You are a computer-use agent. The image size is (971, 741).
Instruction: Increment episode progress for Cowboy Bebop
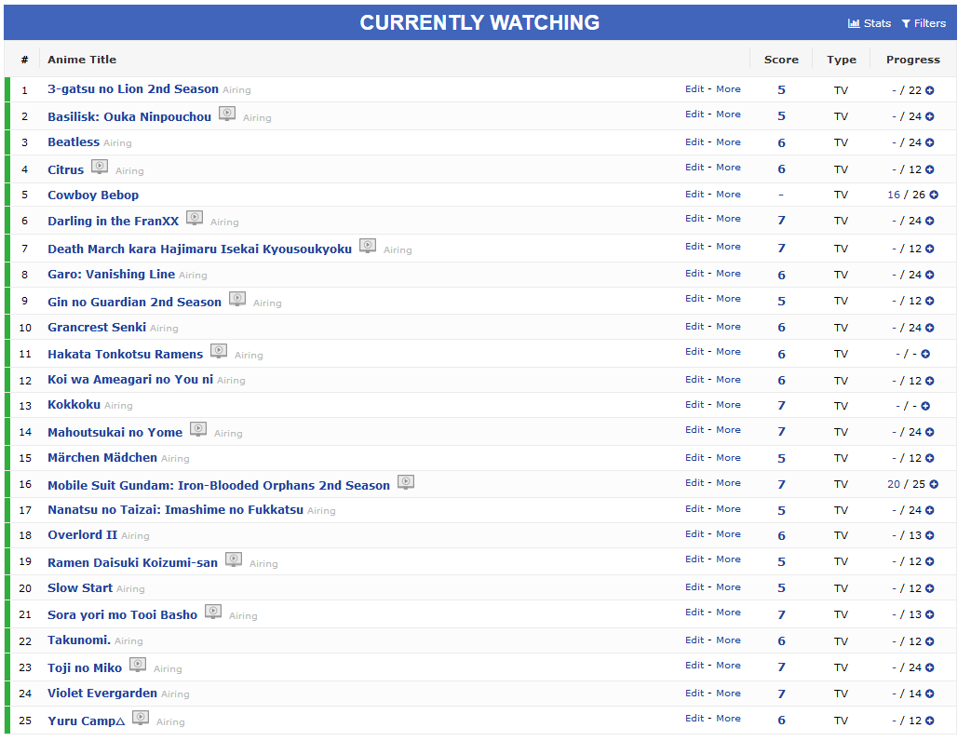click(934, 195)
